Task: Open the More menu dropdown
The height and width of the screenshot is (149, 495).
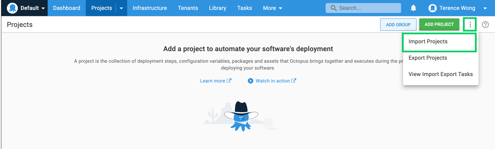Action: click(273, 8)
